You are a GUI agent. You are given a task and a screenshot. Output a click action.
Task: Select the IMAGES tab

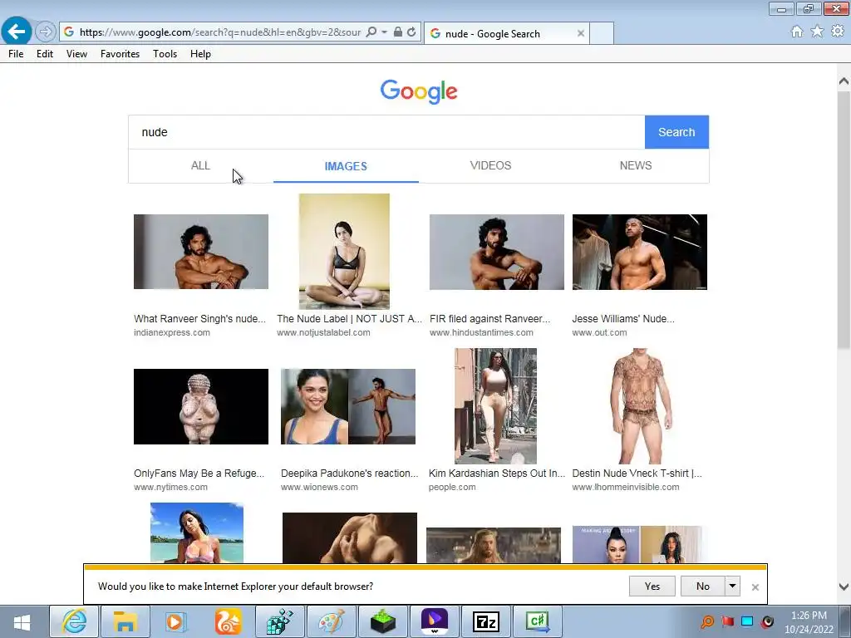346,166
